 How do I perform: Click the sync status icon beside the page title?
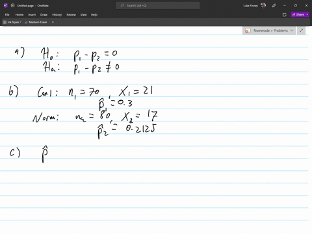pos(12,6)
